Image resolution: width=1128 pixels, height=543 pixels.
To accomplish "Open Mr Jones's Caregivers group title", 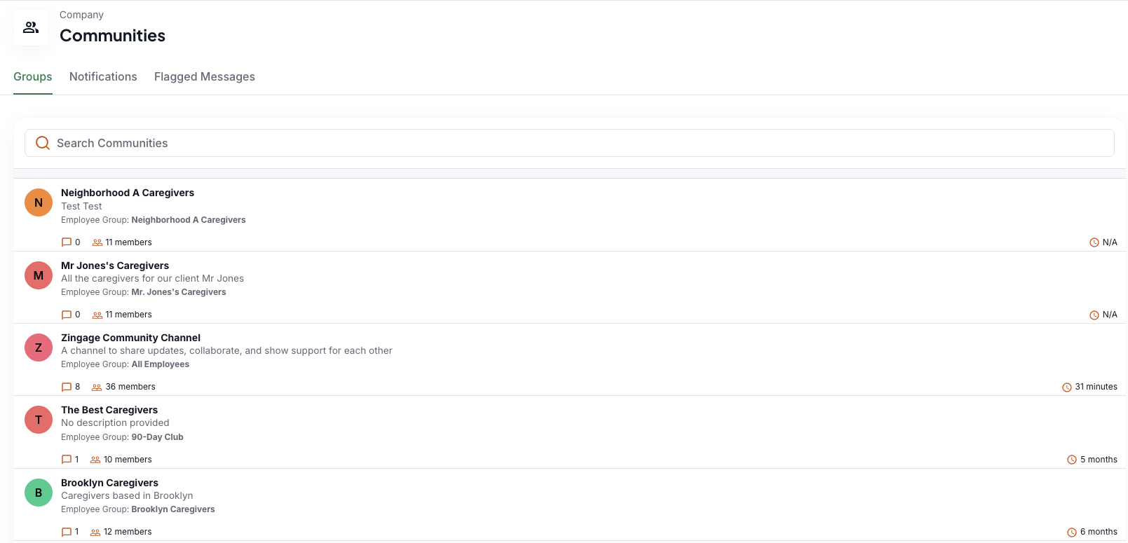I will coord(115,266).
